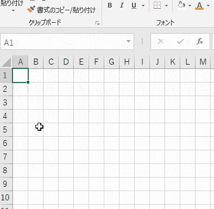The width and height of the screenshot is (214, 209).
Task: Select row 8 header
Action: tap(6, 170)
